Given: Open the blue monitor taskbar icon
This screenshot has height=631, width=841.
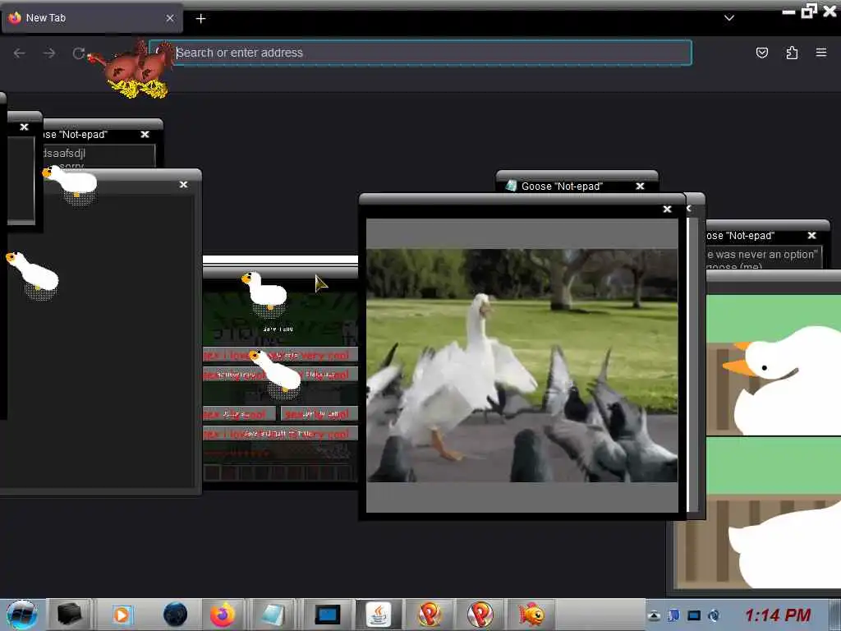Looking at the screenshot, I should tap(327, 615).
